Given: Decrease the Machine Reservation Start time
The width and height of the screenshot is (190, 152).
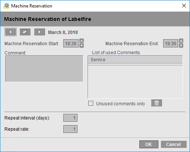Looking at the screenshot, I should 82,46.
